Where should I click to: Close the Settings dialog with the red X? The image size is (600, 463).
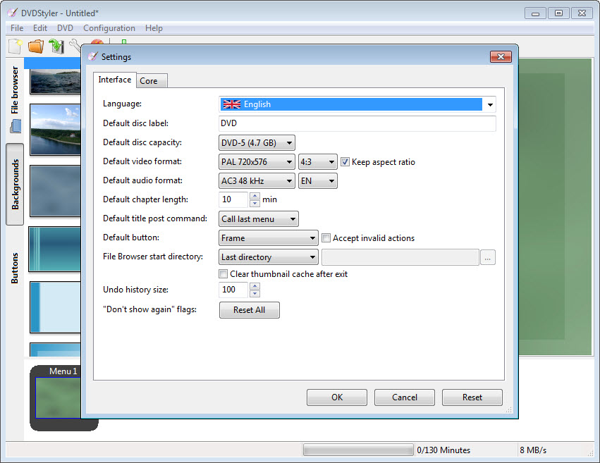pos(501,56)
